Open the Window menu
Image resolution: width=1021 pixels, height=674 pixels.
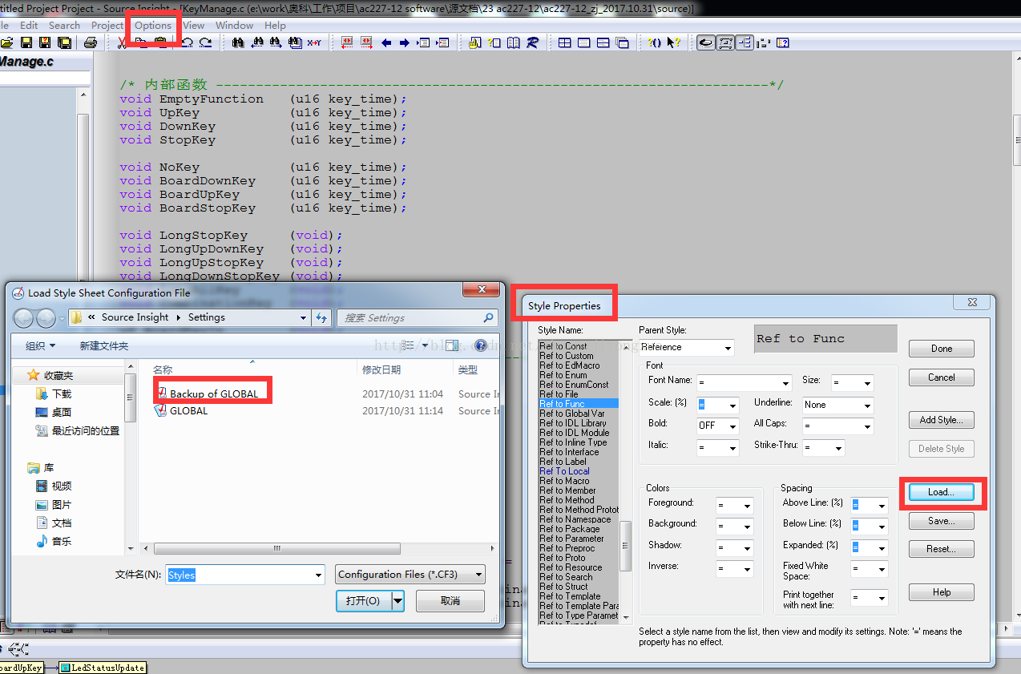[x=235, y=25]
